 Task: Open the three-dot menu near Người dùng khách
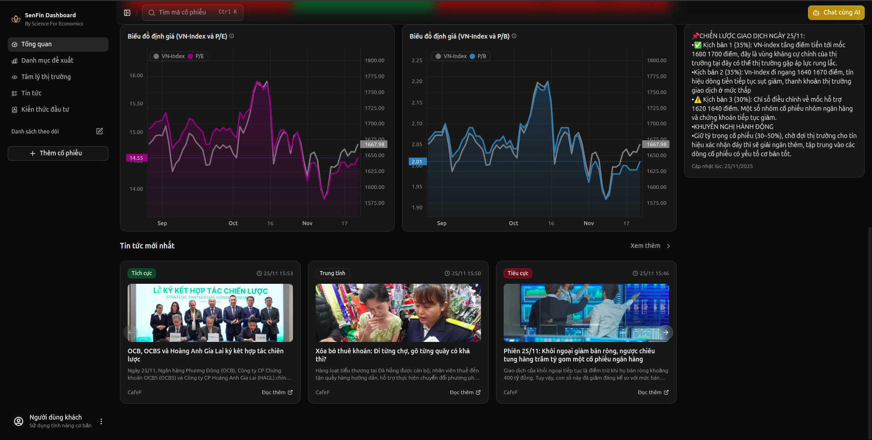(101, 421)
